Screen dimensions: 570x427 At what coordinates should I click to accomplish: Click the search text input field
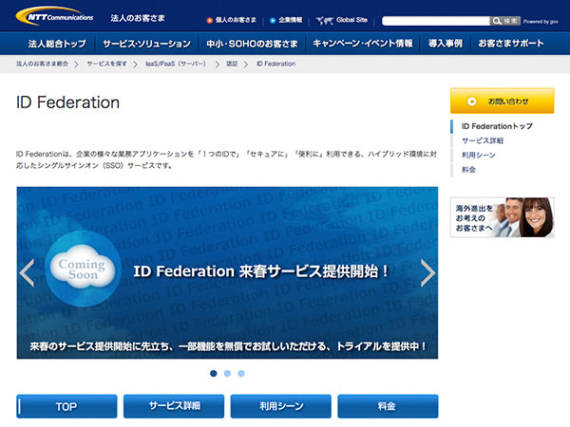435,20
